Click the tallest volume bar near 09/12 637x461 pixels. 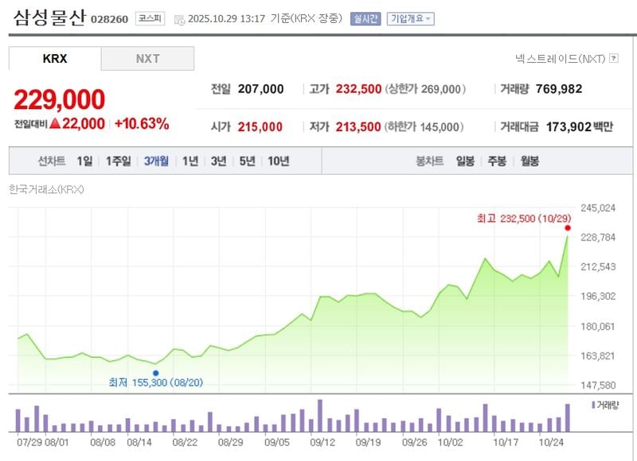coord(320,415)
